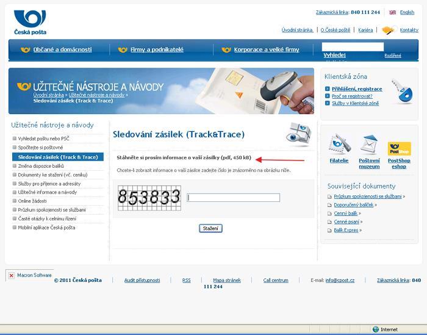Click Služby v Klientské zóně link
The height and width of the screenshot is (335, 427).
point(355,103)
